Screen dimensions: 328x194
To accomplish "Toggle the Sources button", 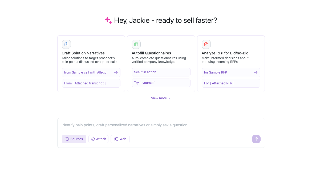I will (74, 139).
